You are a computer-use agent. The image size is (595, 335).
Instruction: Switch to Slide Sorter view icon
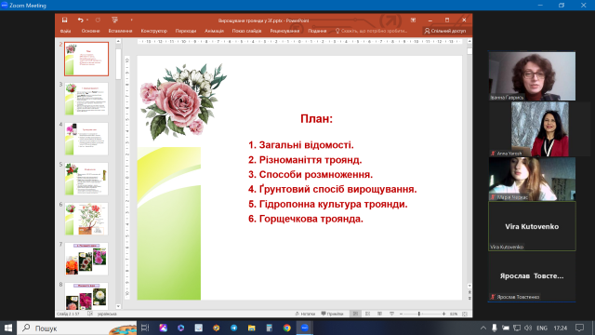point(367,314)
